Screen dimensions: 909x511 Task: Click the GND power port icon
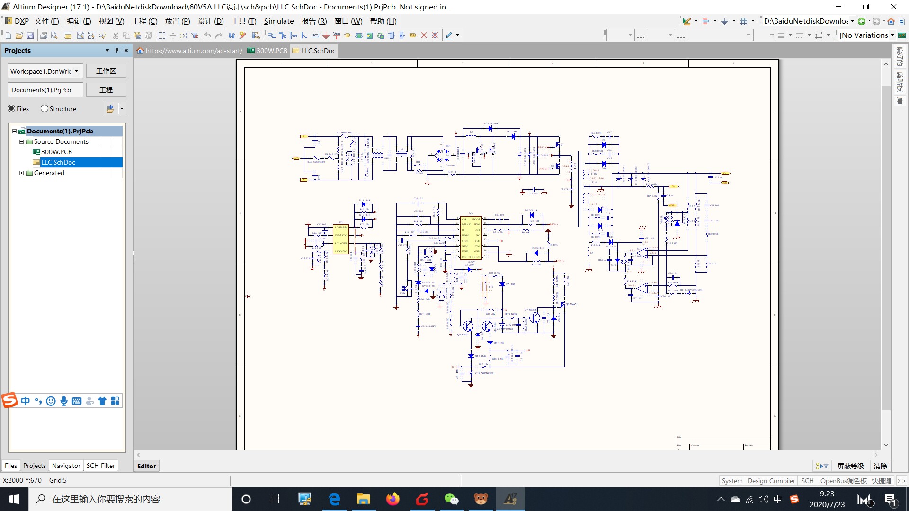326,35
